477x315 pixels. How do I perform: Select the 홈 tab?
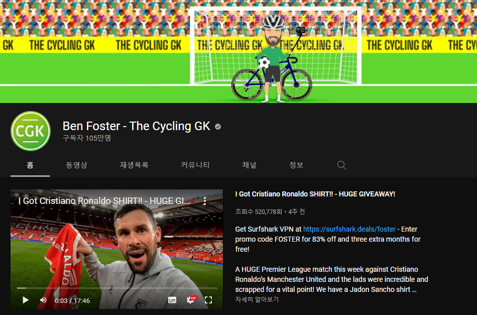(x=30, y=165)
